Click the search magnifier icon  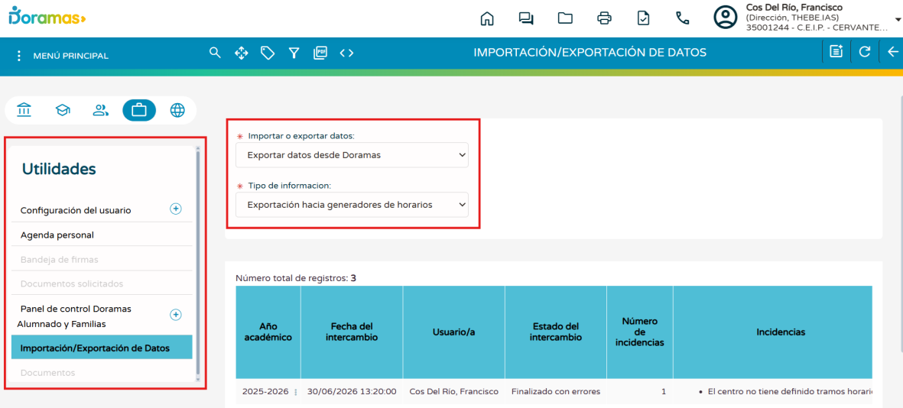point(215,53)
